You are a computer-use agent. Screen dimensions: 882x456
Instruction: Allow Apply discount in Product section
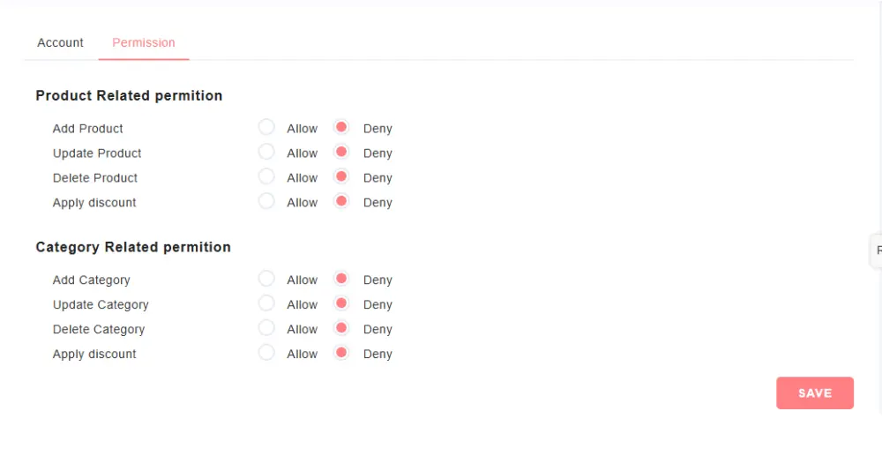click(266, 201)
